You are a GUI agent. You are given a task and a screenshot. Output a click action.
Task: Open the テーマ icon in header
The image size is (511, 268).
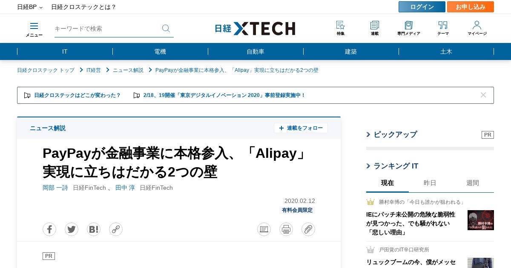443,29
